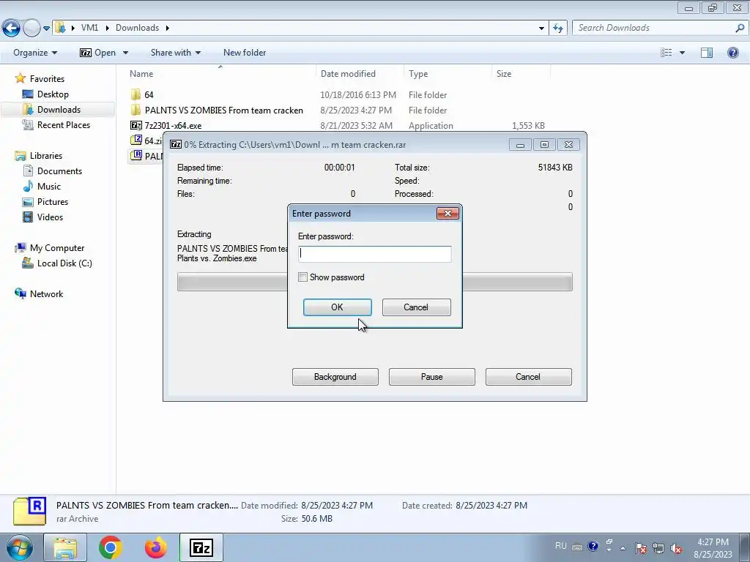Open Explorer help icon
Screen dimensions: 750x562
tap(732, 53)
